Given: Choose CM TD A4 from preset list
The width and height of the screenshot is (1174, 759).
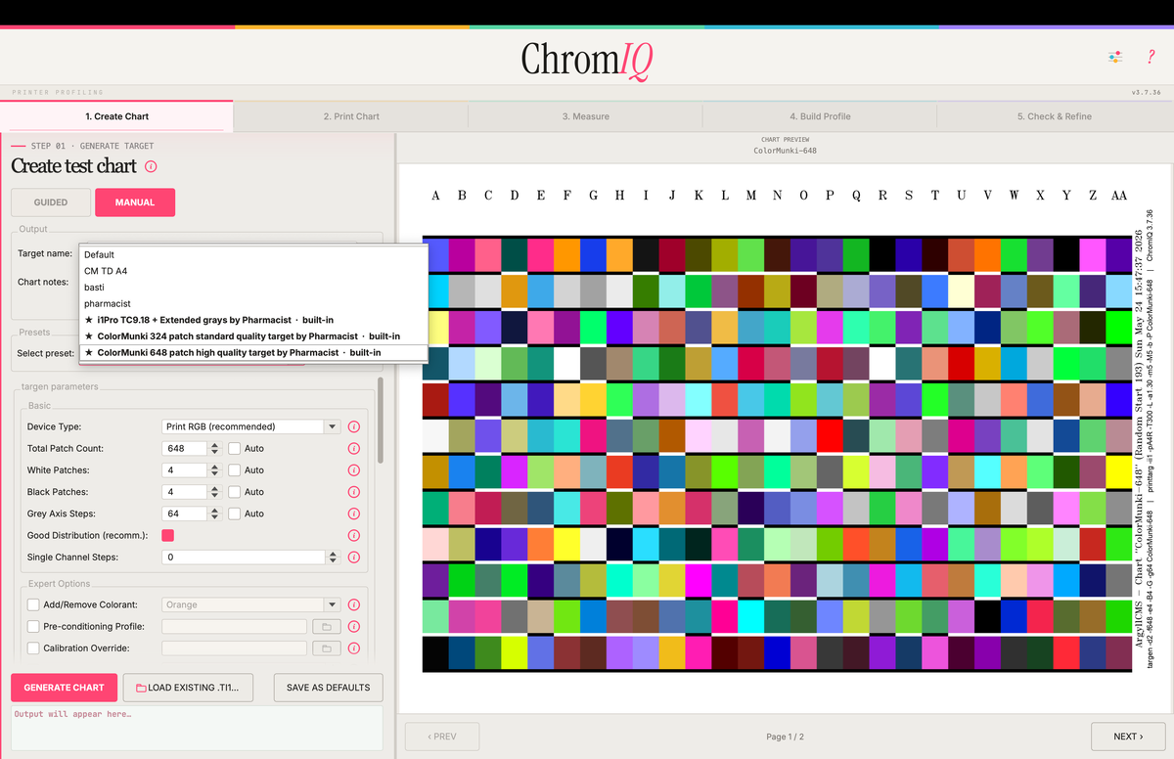Looking at the screenshot, I should (x=253, y=271).
